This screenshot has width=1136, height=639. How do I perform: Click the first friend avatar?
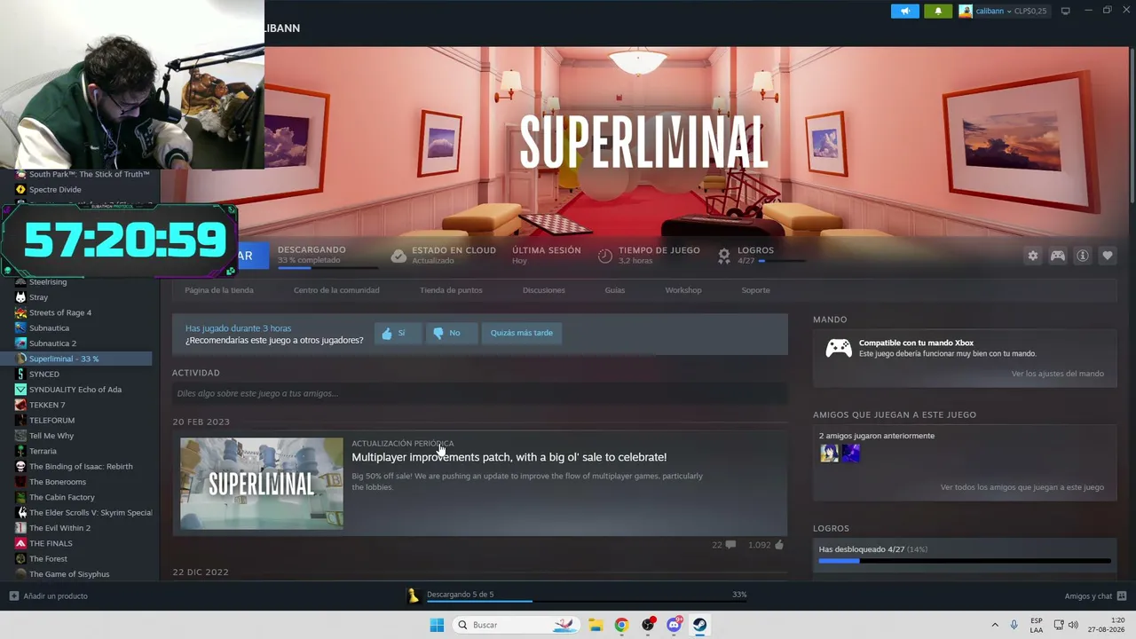[829, 454]
